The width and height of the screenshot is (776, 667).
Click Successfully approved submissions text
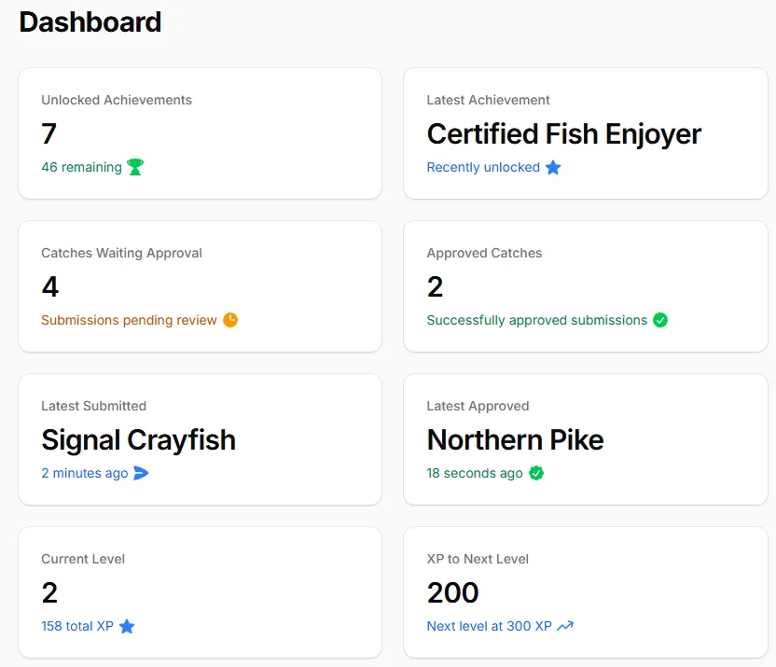pos(536,320)
